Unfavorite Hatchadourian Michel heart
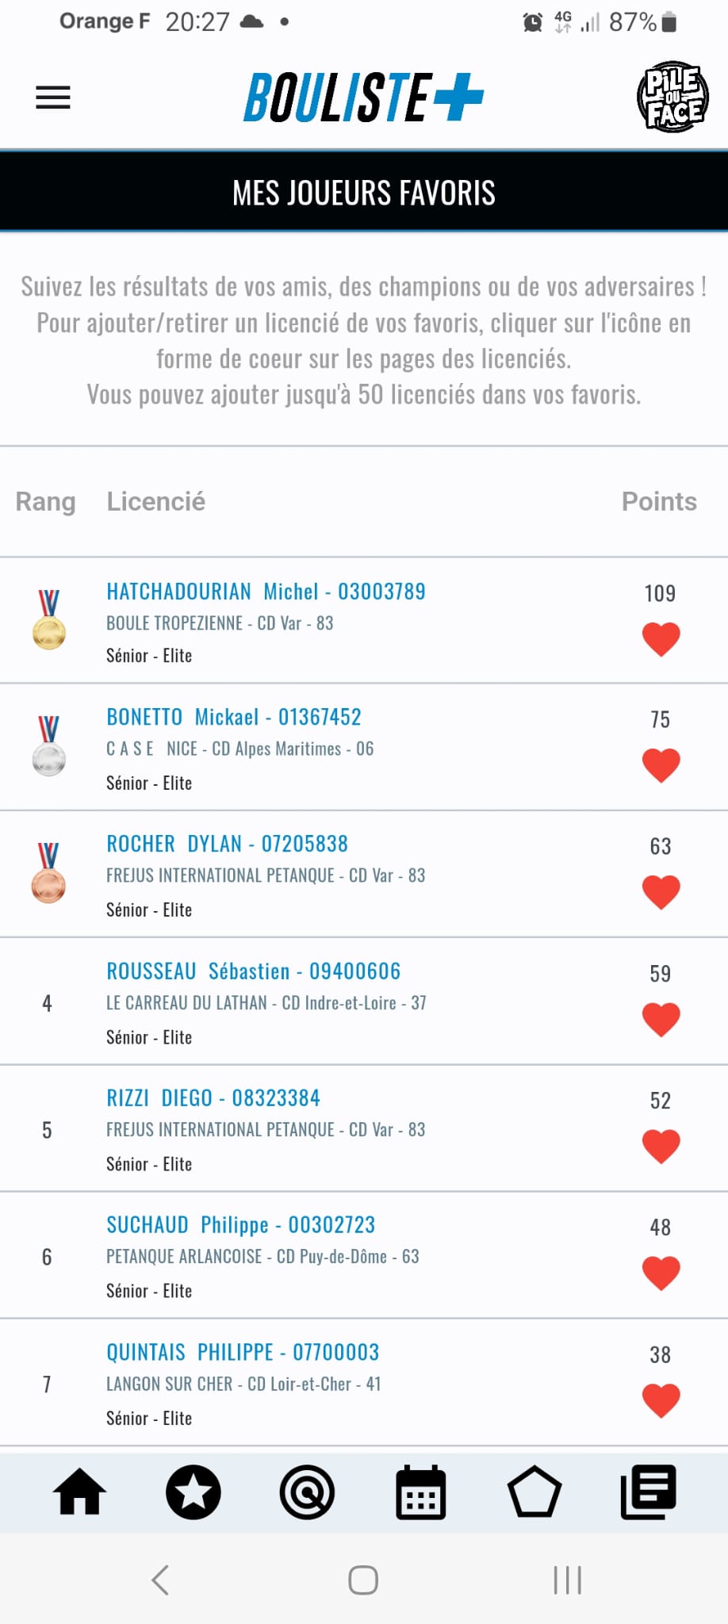 (x=661, y=639)
